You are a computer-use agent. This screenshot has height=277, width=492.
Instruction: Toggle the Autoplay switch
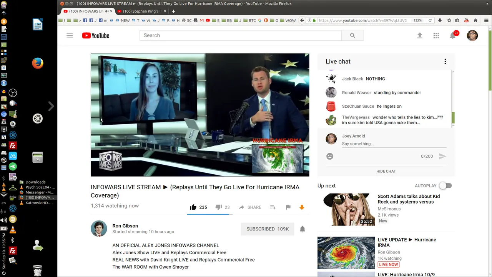tap(445, 185)
